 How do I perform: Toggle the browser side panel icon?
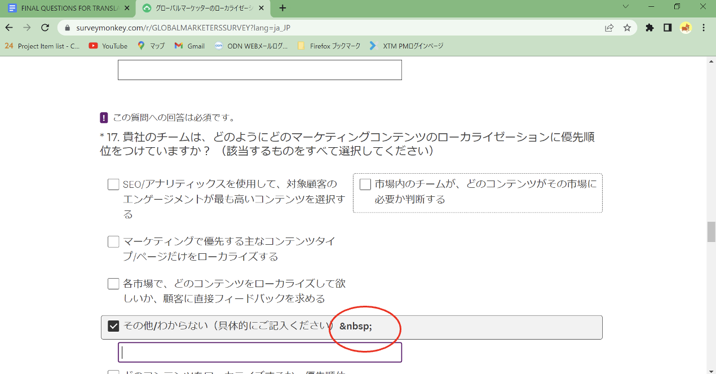pyautogui.click(x=668, y=28)
